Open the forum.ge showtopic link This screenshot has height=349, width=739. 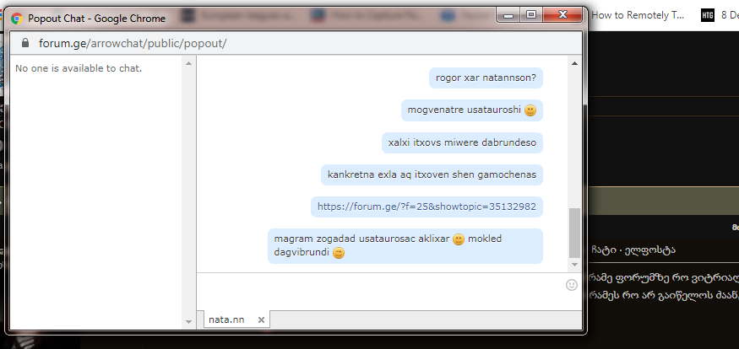click(427, 207)
